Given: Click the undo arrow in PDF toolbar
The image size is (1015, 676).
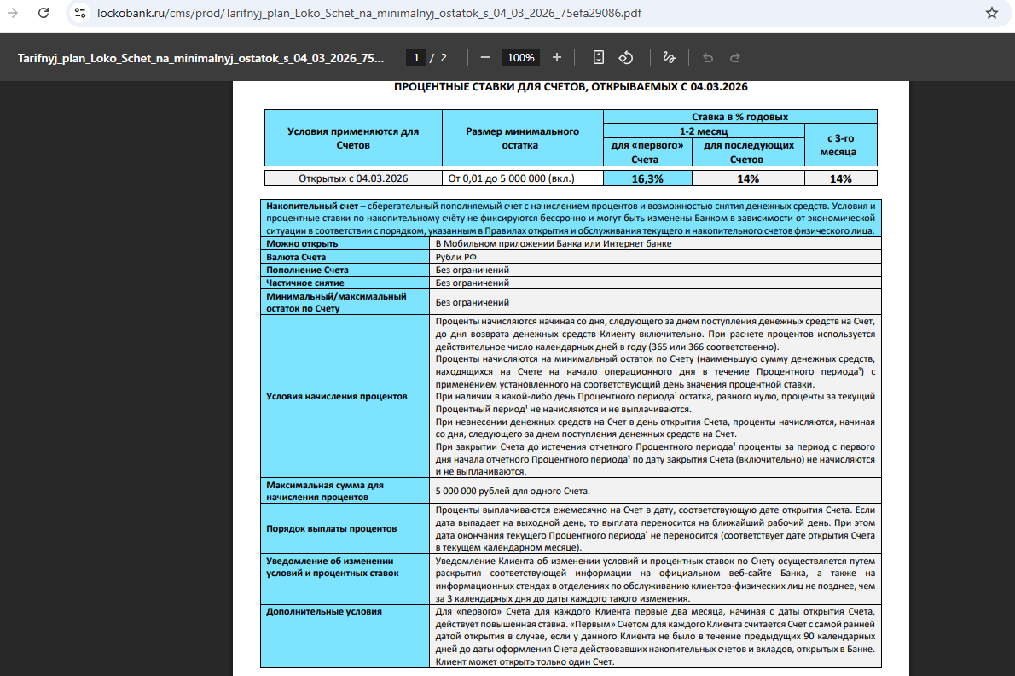Looking at the screenshot, I should [707, 57].
